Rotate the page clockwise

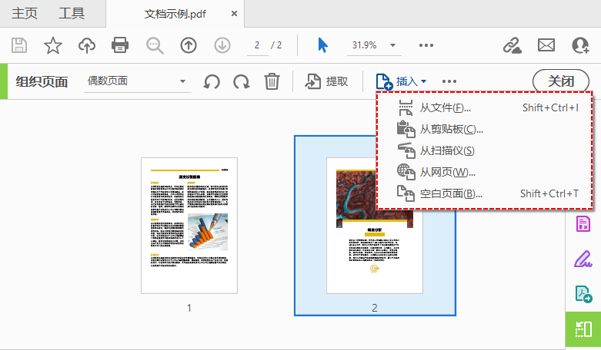(242, 81)
